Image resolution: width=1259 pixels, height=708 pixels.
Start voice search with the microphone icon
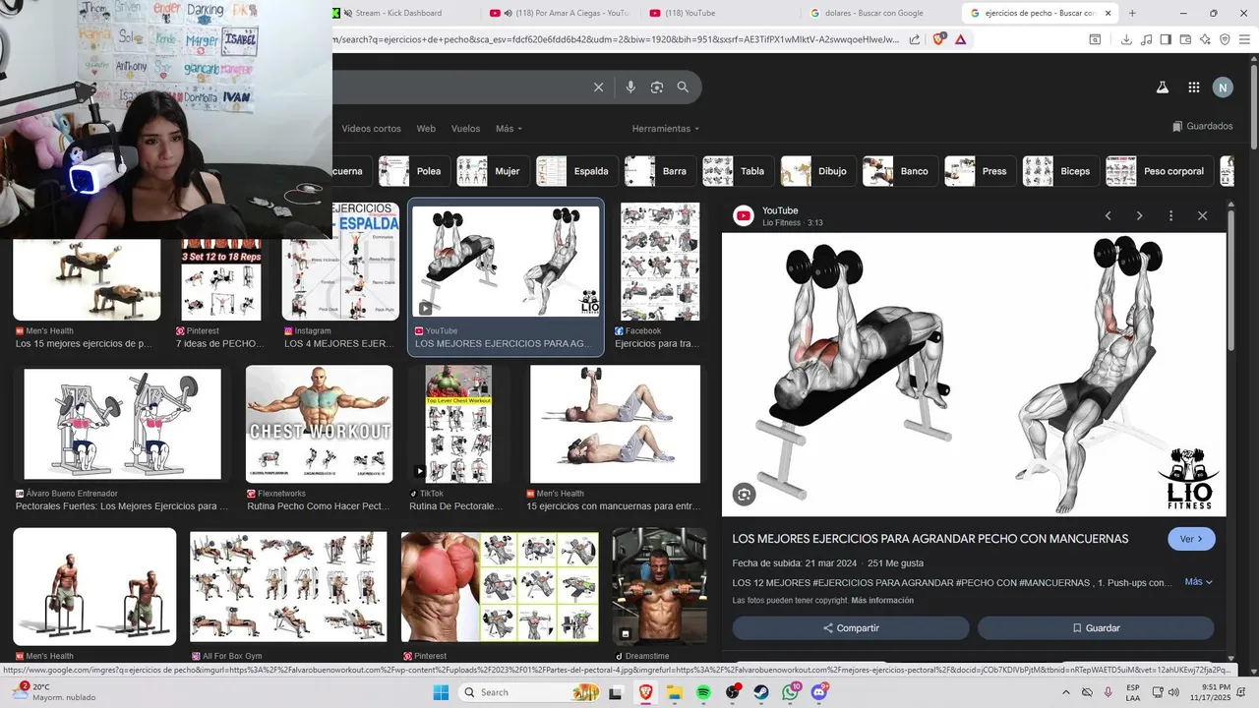click(x=630, y=88)
